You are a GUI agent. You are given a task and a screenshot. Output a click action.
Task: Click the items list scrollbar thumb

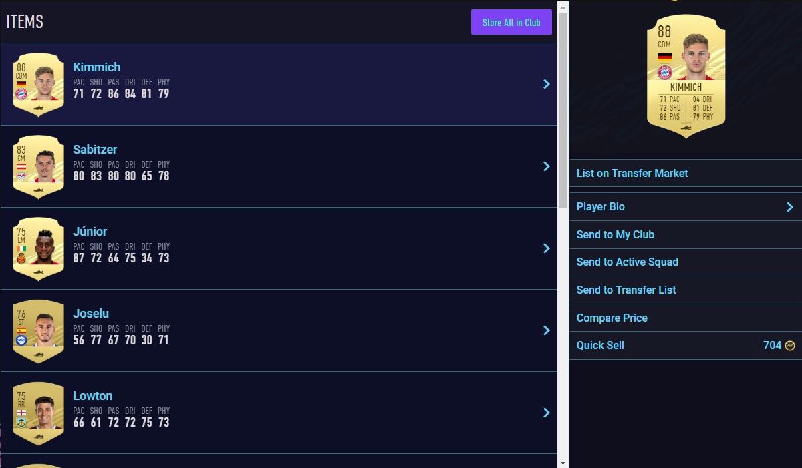click(563, 109)
